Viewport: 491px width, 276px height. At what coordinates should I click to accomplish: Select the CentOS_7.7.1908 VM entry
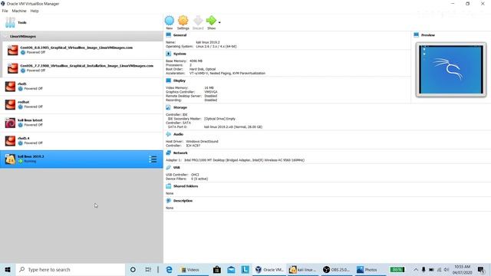point(83,68)
